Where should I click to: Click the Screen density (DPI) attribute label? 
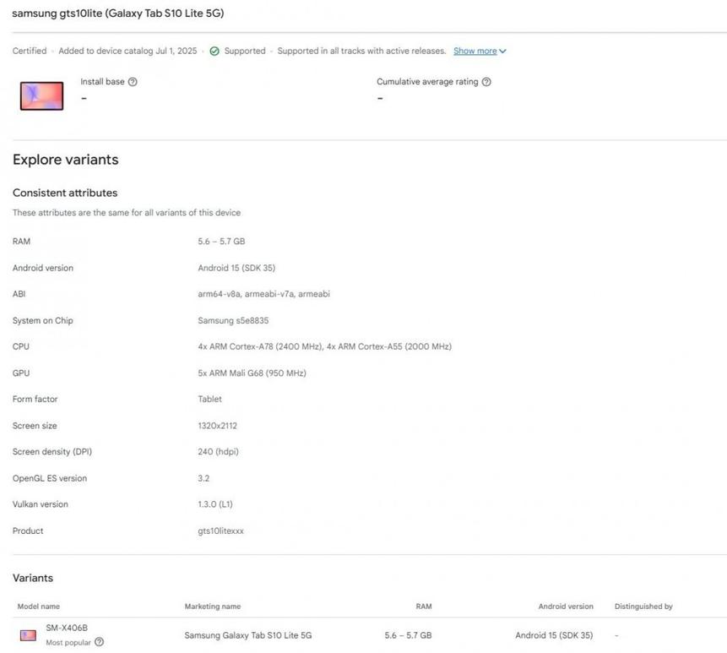tap(52, 451)
